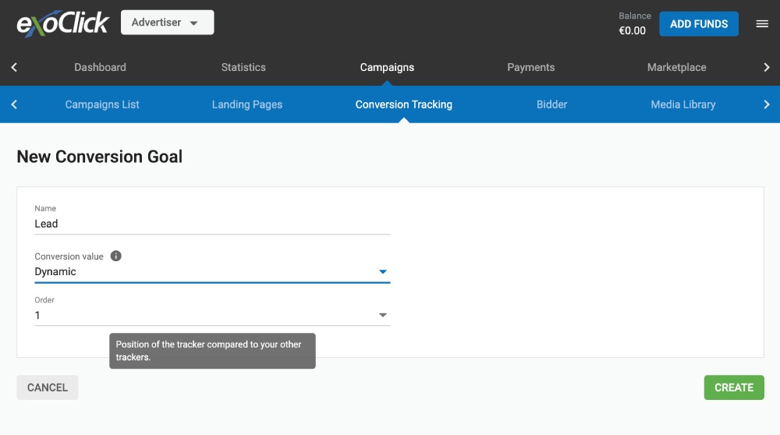Open the Statistics tab
Screen dimensions: 780x435
tap(243, 67)
